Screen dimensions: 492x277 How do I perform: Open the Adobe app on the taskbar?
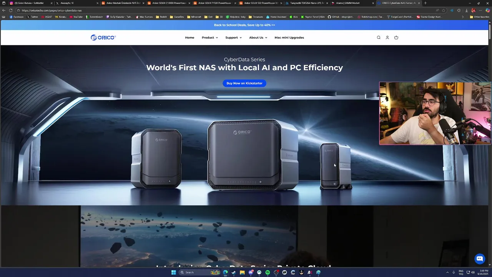click(310, 272)
